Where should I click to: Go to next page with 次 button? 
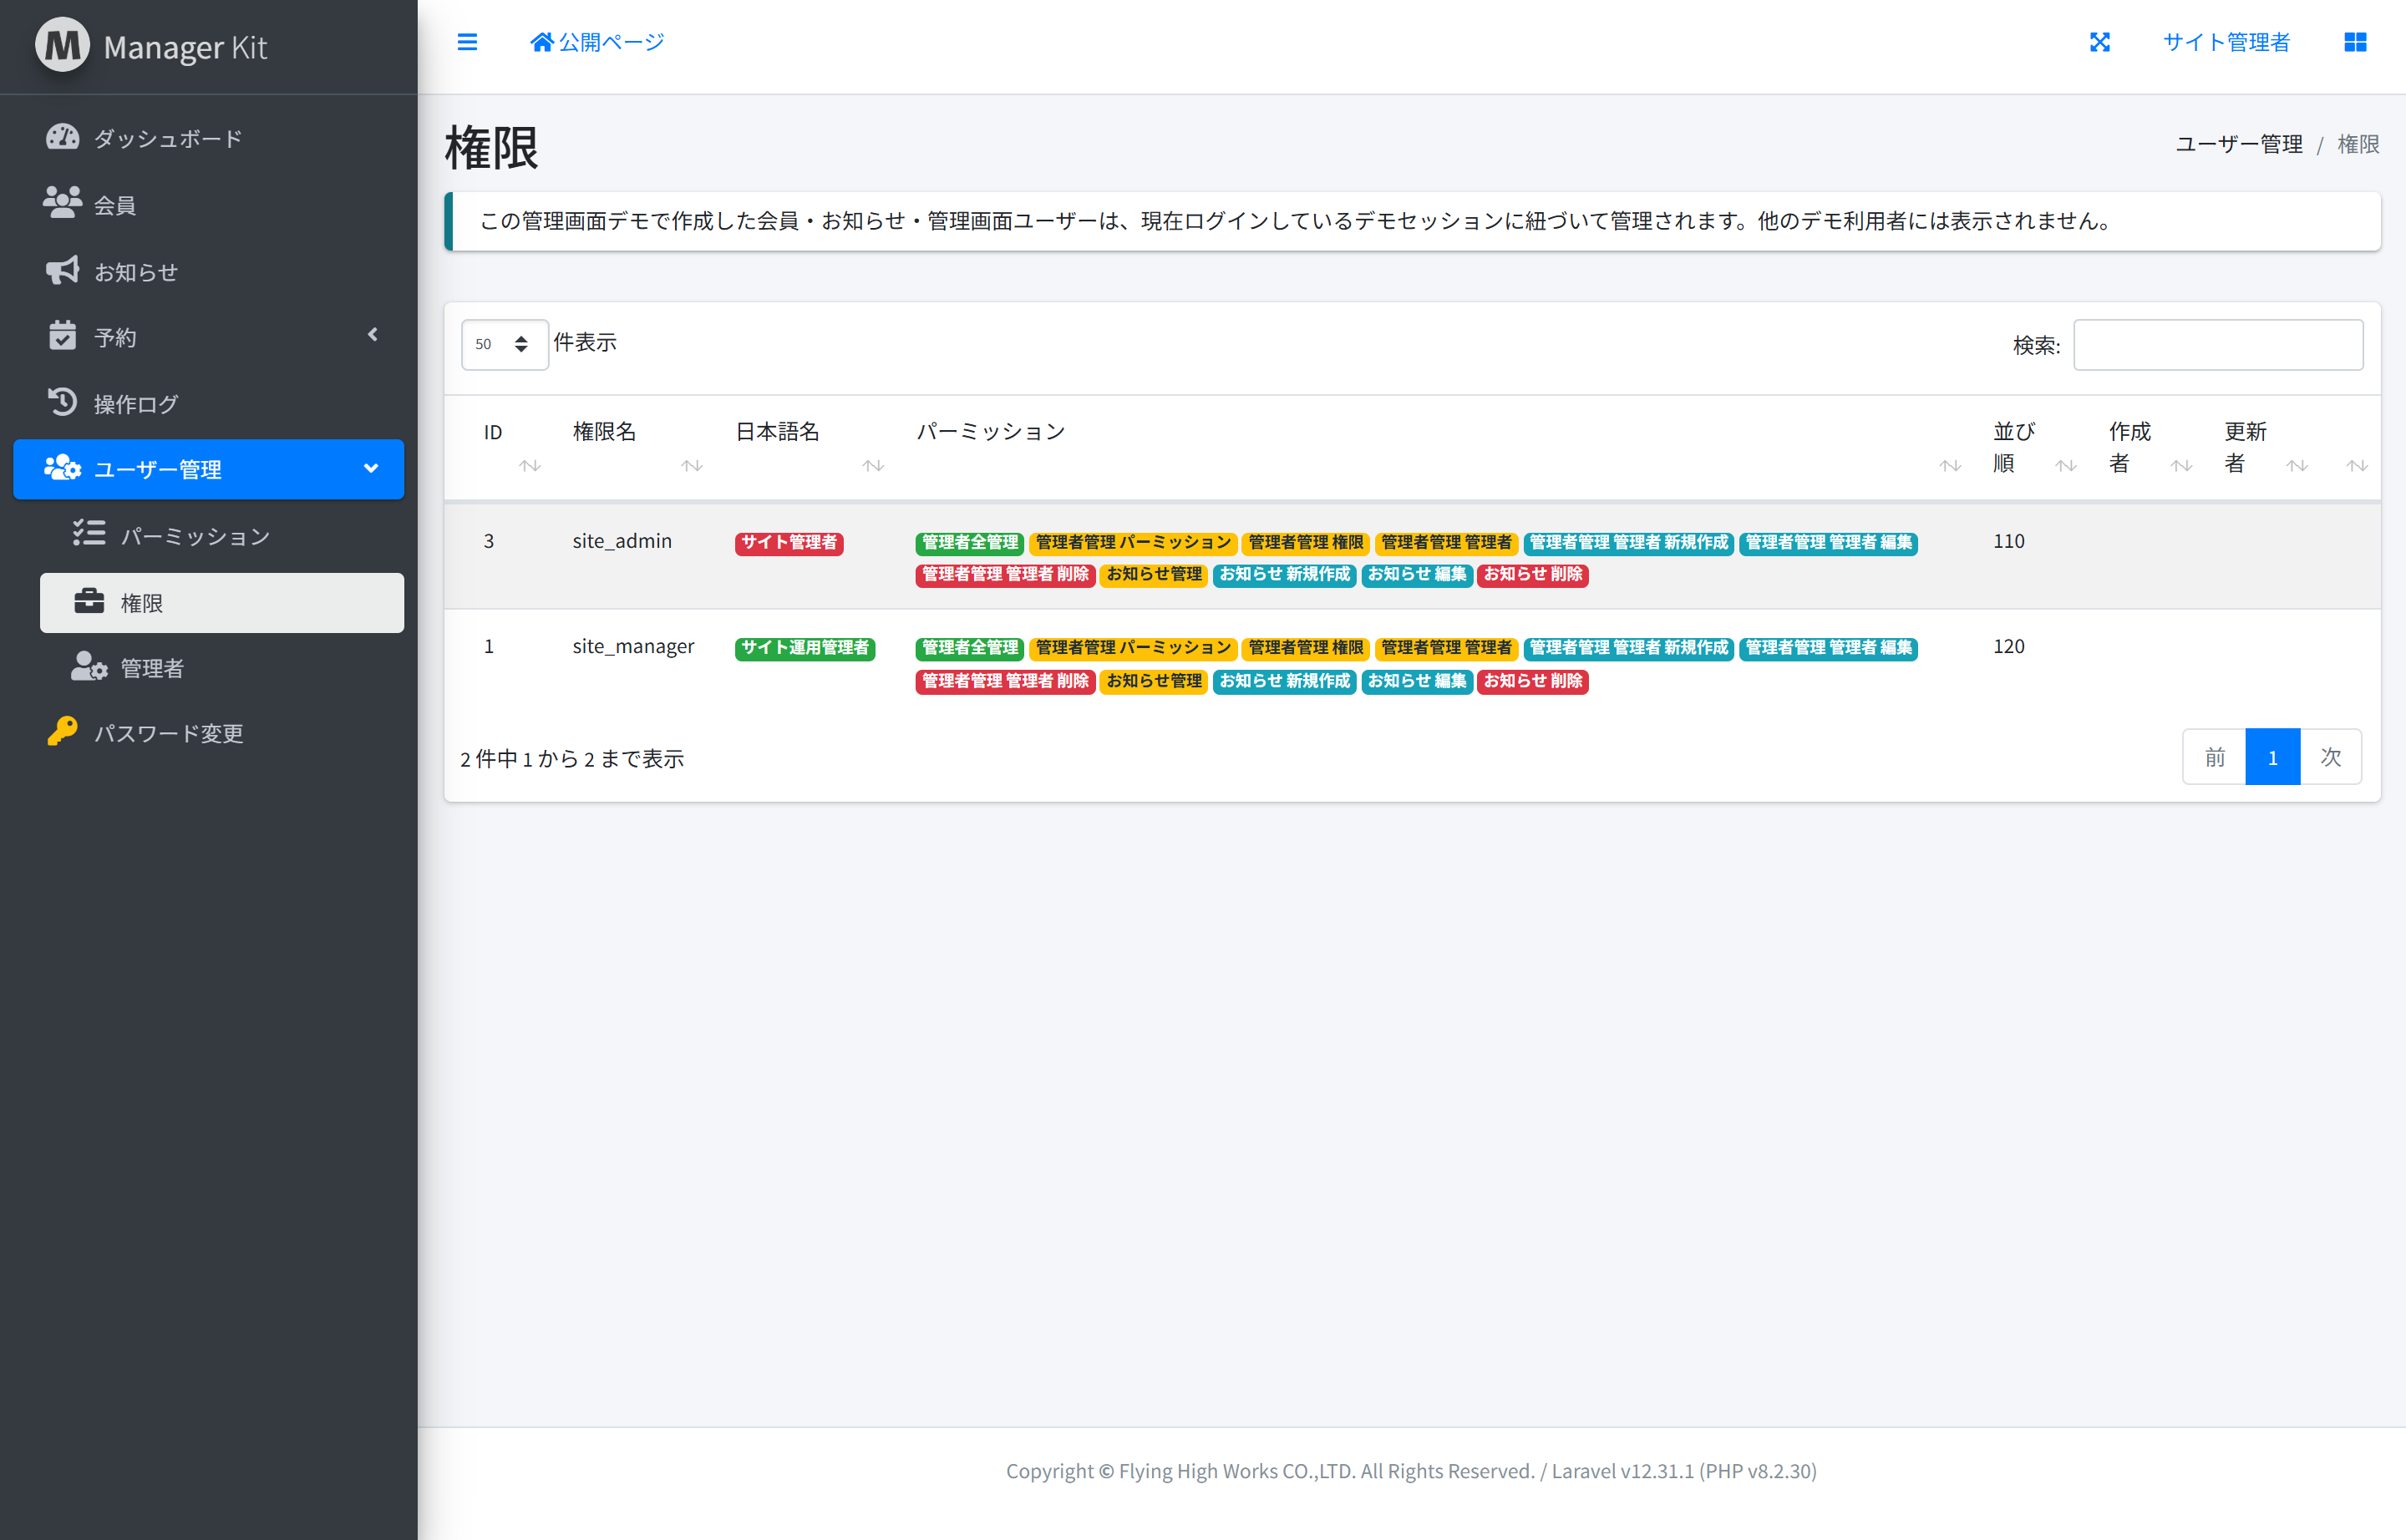(2331, 757)
